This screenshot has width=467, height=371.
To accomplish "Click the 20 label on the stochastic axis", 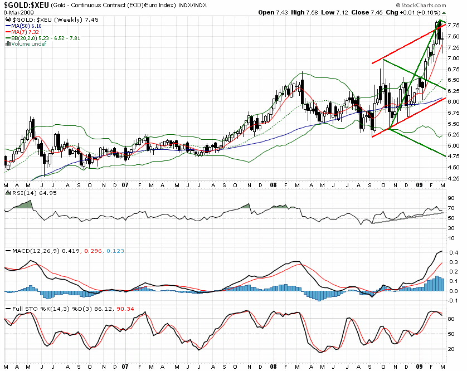I will (x=451, y=349).
